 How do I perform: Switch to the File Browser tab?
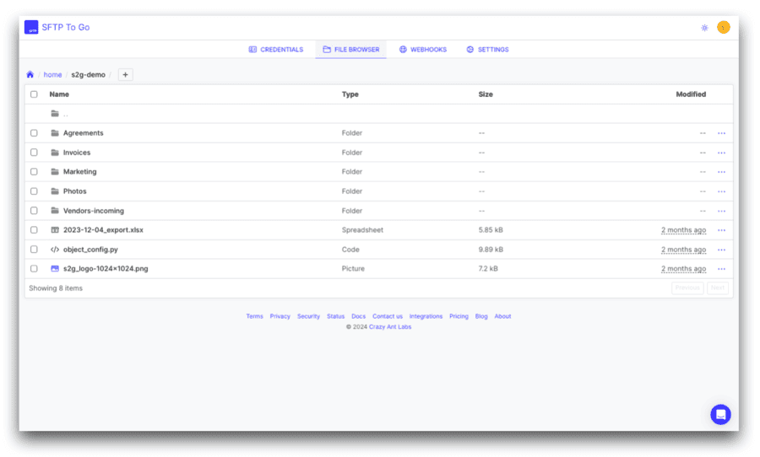click(x=351, y=50)
